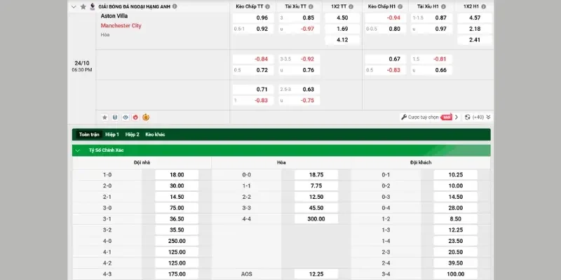The image size is (561, 280).
Task: Pick correct score 3-1 at 36.50
Action: pyautogui.click(x=177, y=219)
